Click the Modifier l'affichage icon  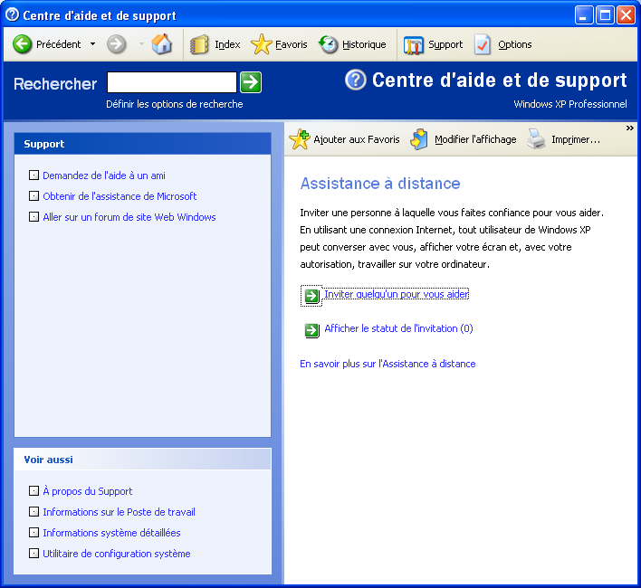pyautogui.click(x=419, y=139)
